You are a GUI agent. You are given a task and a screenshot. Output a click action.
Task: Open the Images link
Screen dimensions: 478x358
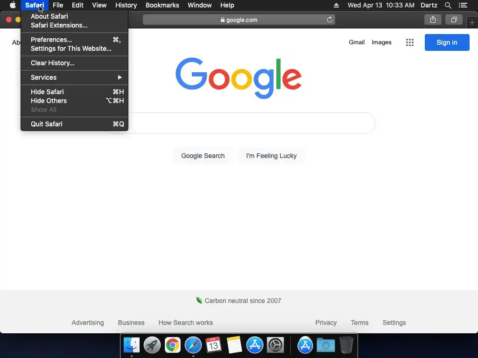click(381, 42)
